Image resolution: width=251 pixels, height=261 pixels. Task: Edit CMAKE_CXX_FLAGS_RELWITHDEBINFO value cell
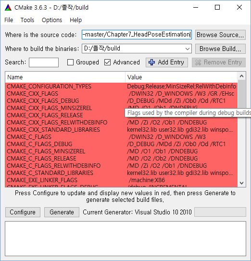coord(181,123)
